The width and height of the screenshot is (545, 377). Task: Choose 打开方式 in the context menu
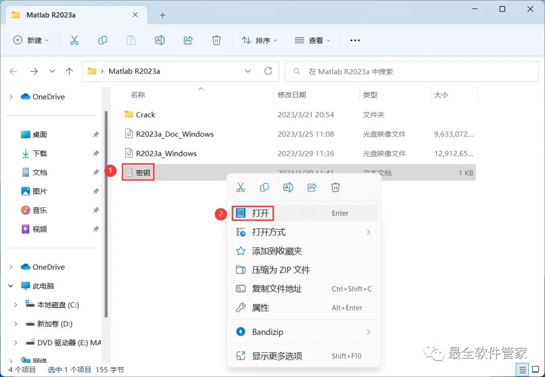pyautogui.click(x=304, y=232)
